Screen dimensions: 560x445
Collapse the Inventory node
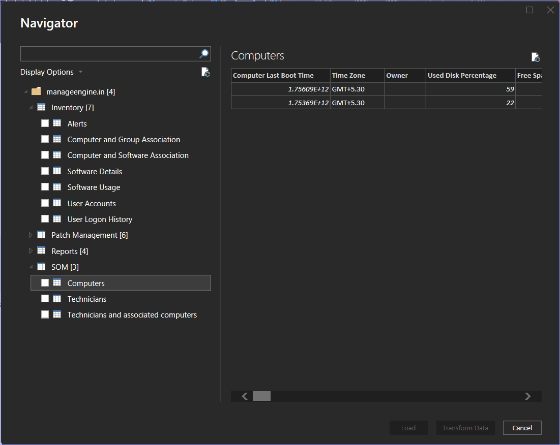(31, 107)
